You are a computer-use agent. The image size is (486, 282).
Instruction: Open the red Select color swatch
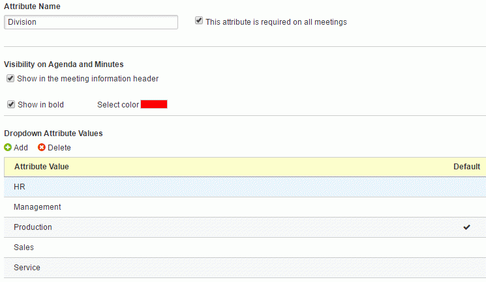coord(154,104)
